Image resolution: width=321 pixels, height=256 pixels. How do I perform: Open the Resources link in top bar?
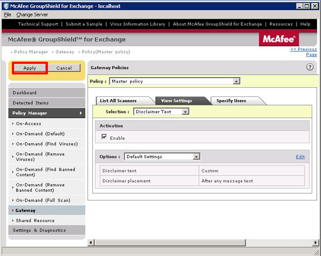[281, 24]
